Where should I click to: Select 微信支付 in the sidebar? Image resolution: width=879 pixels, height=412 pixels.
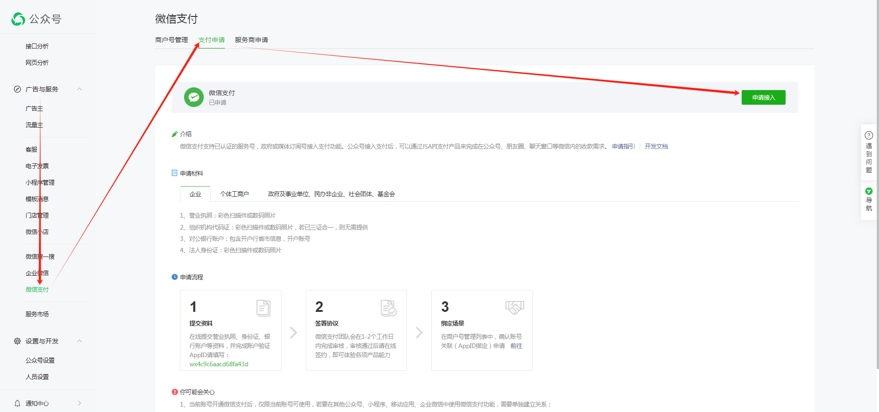click(x=37, y=289)
